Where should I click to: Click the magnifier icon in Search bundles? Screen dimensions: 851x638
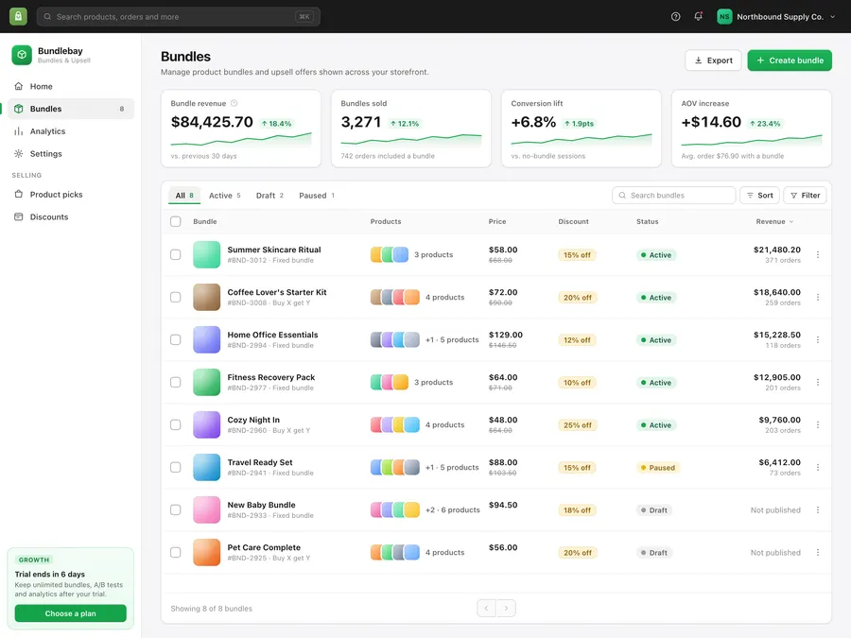(622, 196)
